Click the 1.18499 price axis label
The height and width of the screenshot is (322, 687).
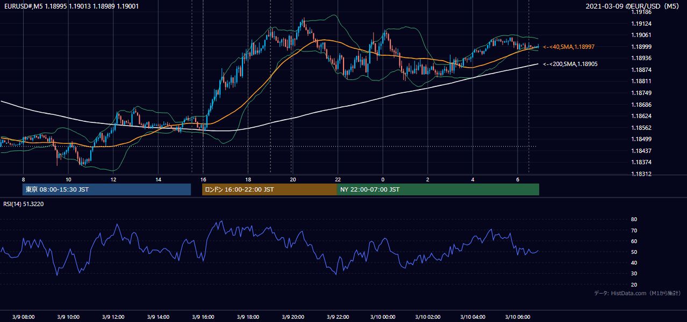coord(641,139)
